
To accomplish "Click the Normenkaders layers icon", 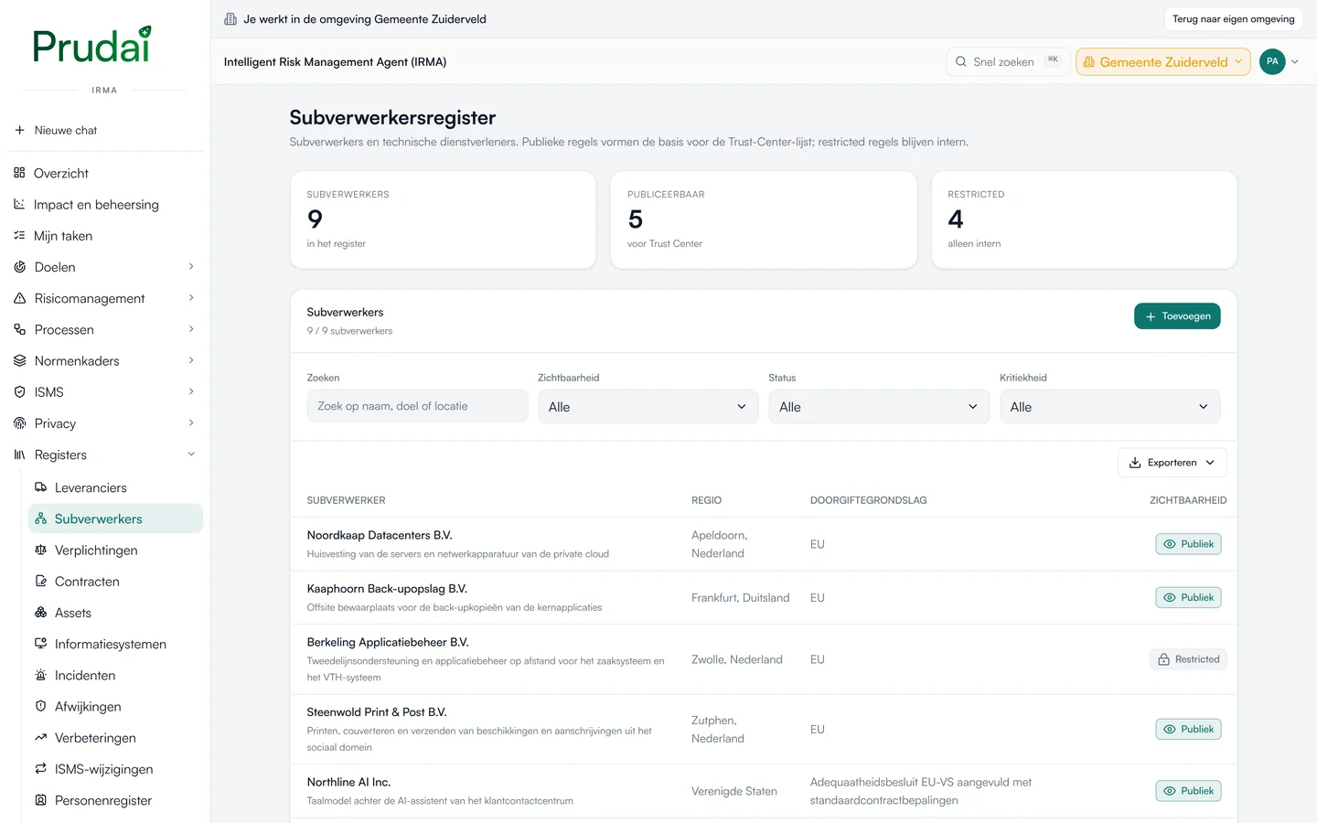I will (19, 360).
